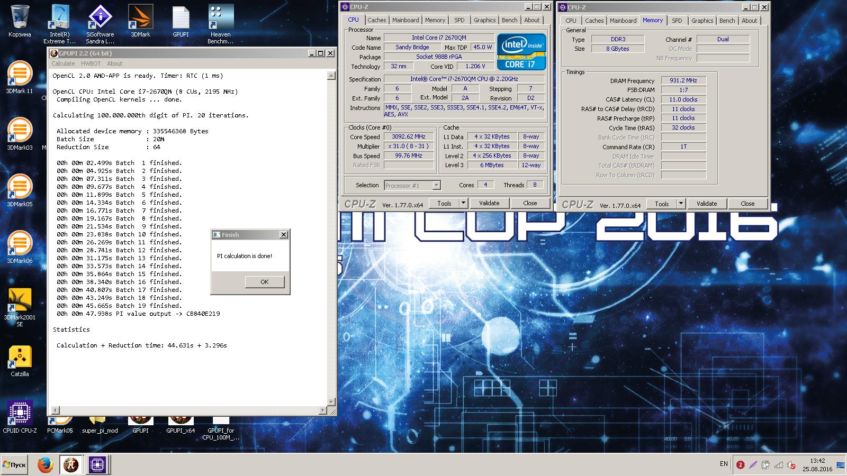The image size is (847, 476).
Task: Open About tab in left CPU-Z window
Action: (x=532, y=20)
